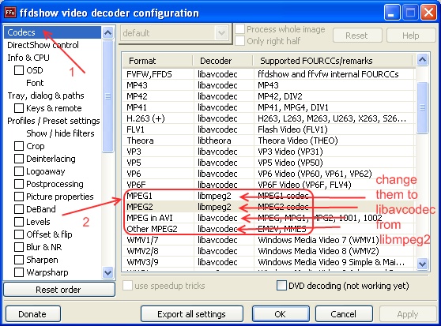The width and height of the screenshot is (441, 326).
Task: Click the sidebar list scroll-up arrow
Action: point(108,33)
